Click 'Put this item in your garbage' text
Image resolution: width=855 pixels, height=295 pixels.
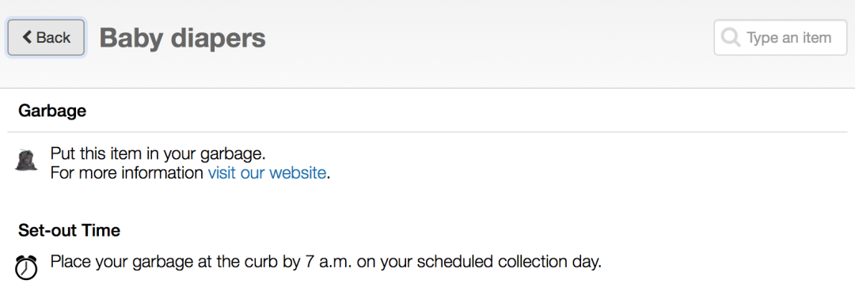point(158,154)
